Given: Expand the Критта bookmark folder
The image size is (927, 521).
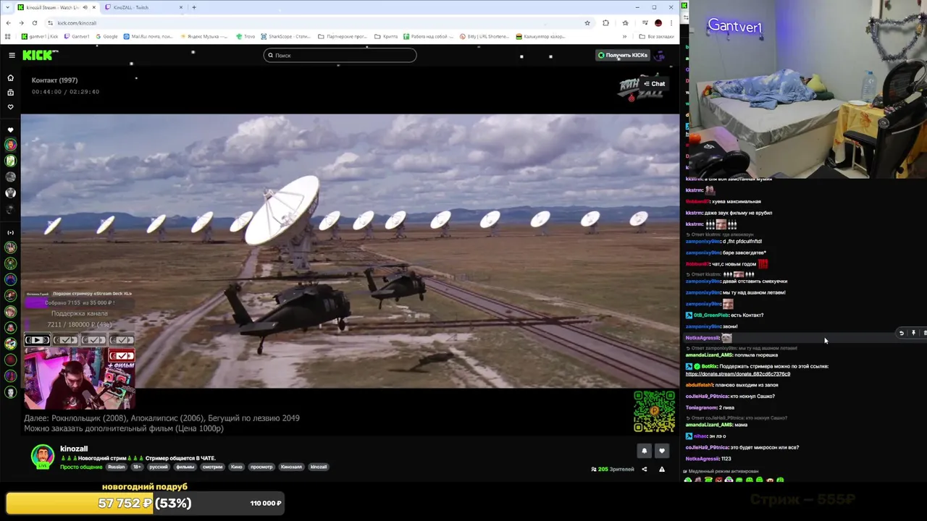Looking at the screenshot, I should 386,36.
